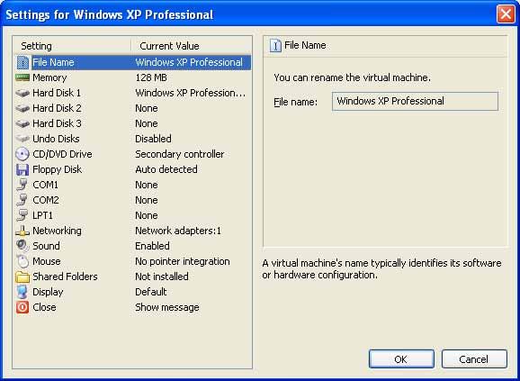Click the Memory chip icon
Screen dimensions: 520x381
click(22, 77)
